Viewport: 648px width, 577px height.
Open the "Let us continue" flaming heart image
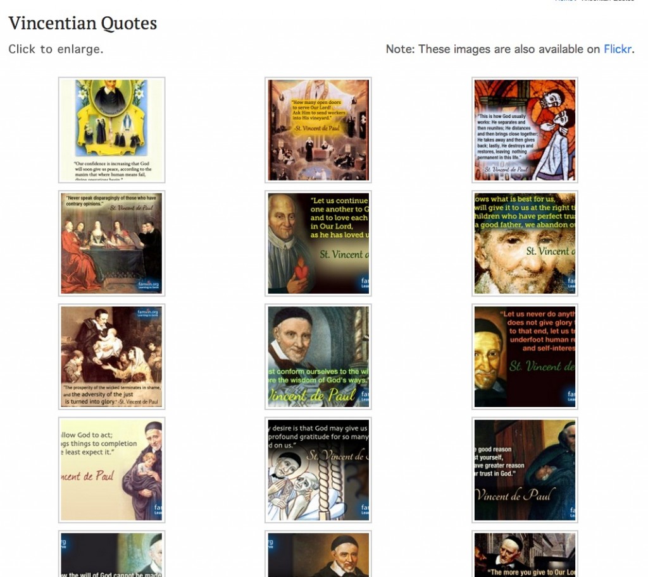tap(318, 243)
